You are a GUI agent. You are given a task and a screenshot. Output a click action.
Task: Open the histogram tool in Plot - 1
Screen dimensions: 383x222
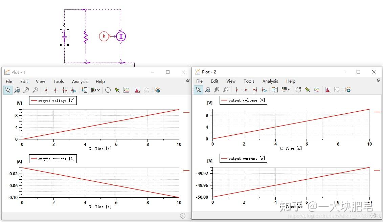click(x=137, y=90)
